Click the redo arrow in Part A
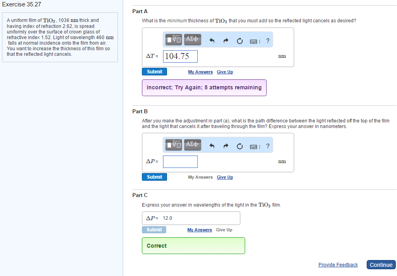 226,40
